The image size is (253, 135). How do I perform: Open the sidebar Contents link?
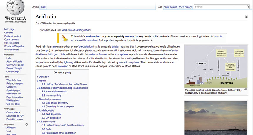coord(9,33)
